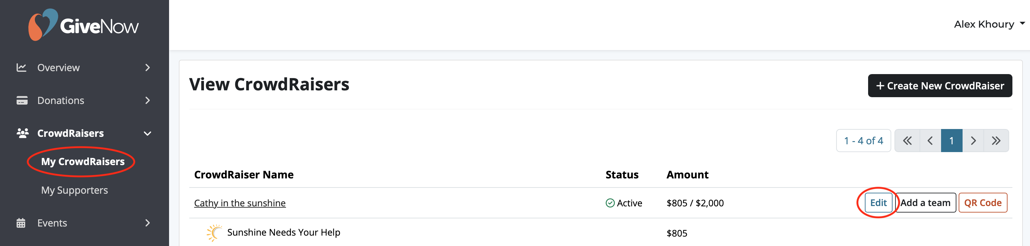The image size is (1030, 246).
Task: Go to previous page arrow
Action: 930,141
